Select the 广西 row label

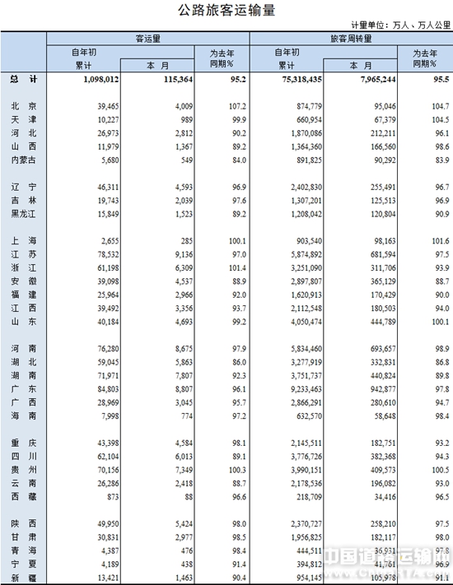pyautogui.click(x=24, y=402)
